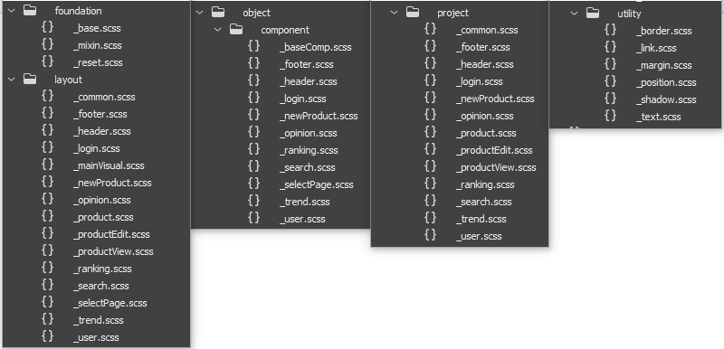The height and width of the screenshot is (349, 724).
Task: Collapse the project folder chevron
Action: 395,13
